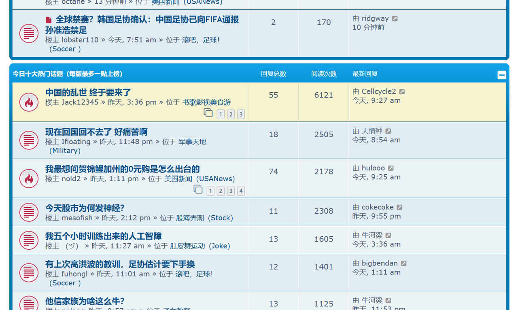Open 美国新闻 (USANews) forum in noid2 row
This screenshot has width=518, height=310.
pos(200,178)
